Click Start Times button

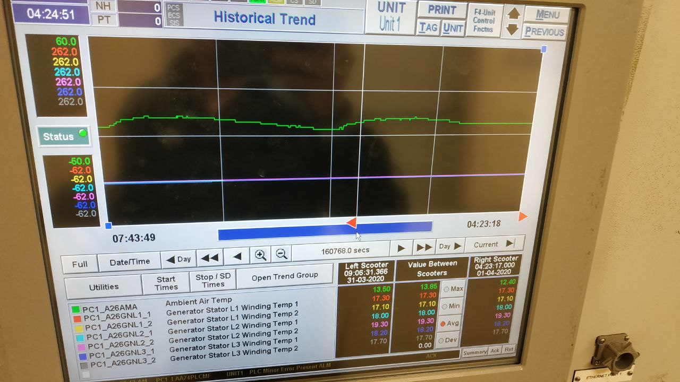tap(166, 283)
